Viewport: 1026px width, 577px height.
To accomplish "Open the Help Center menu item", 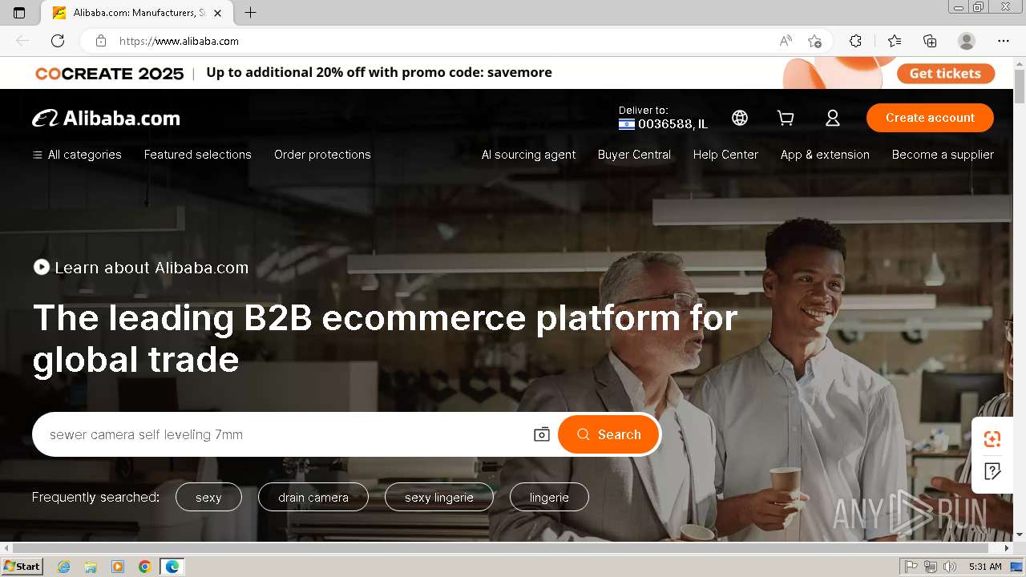I will tap(725, 155).
